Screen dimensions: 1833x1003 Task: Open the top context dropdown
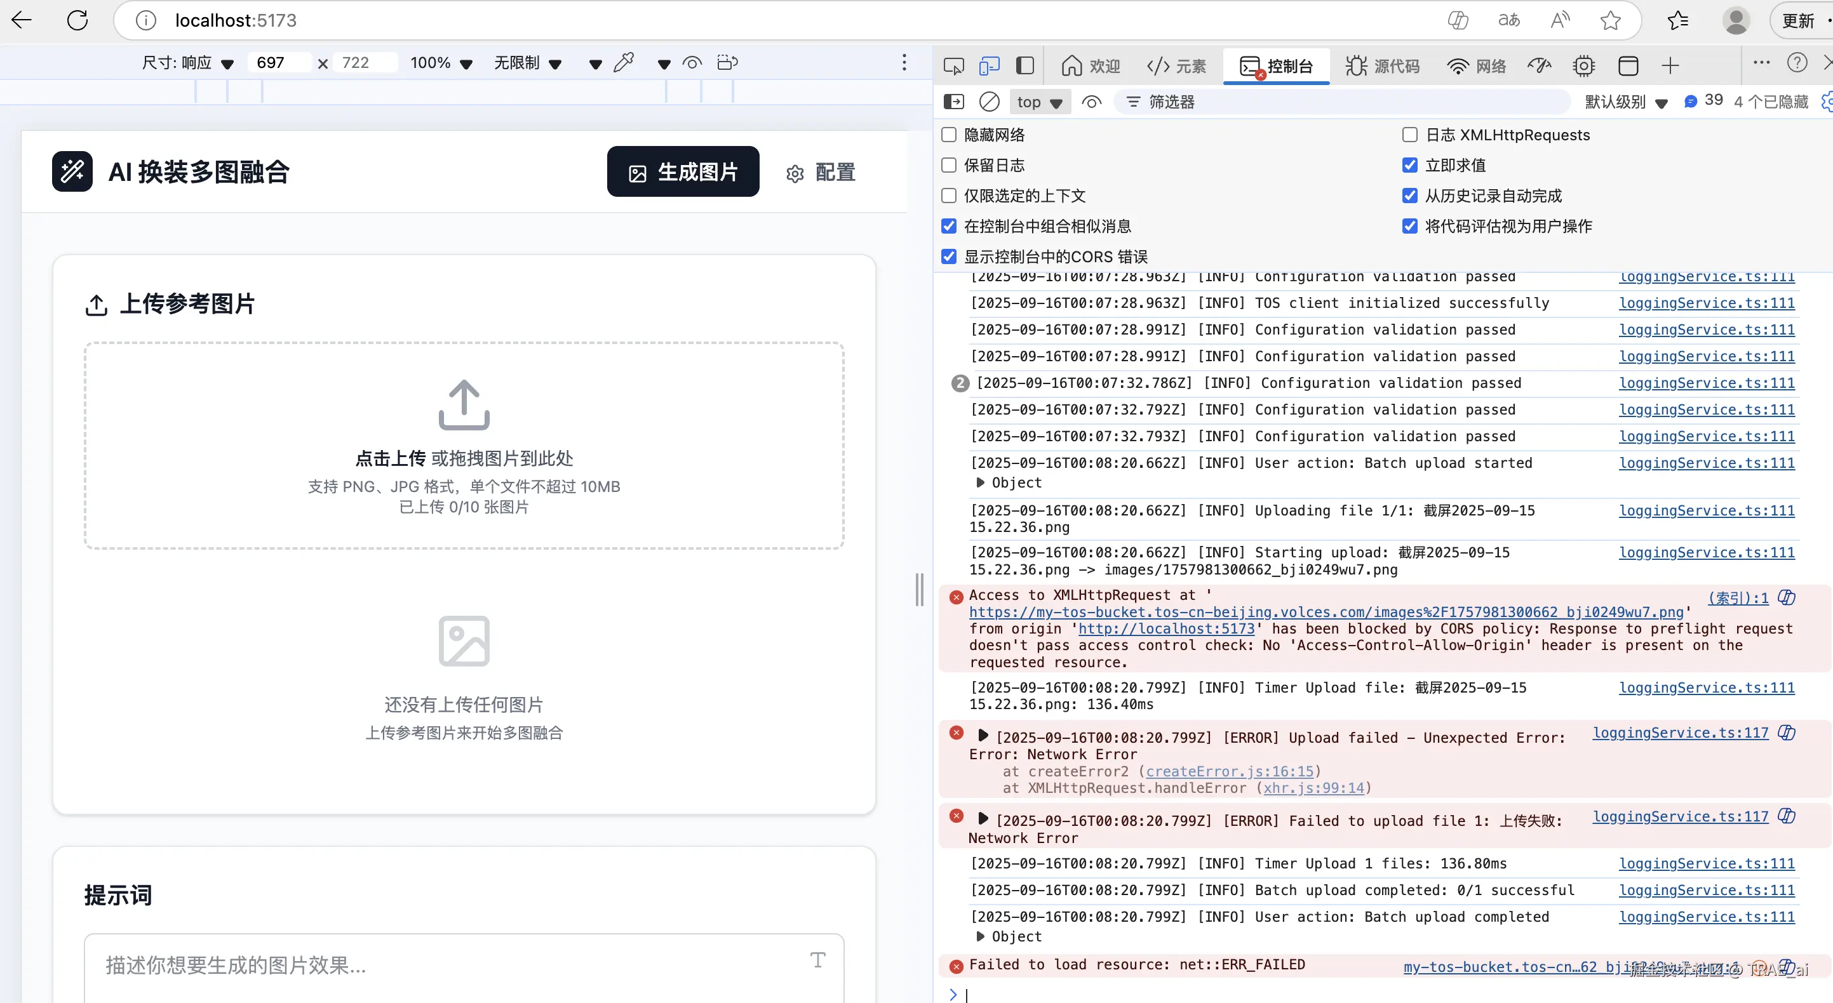coord(1039,102)
